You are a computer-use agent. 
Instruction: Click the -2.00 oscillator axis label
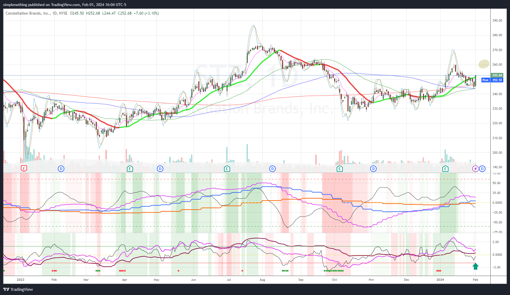click(x=497, y=267)
